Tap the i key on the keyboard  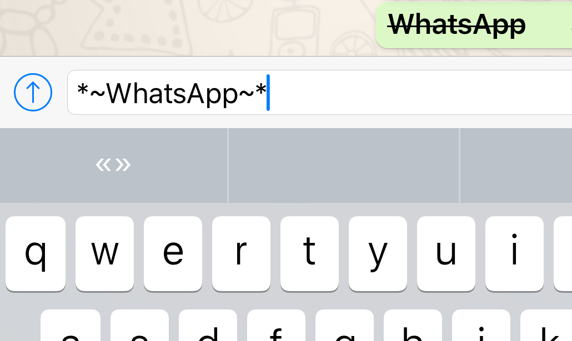coord(514,254)
